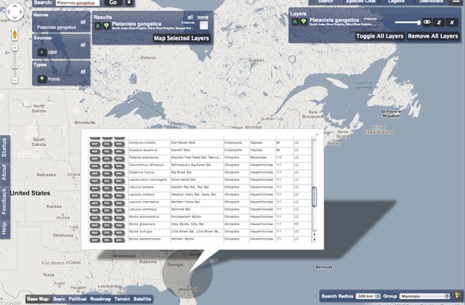
Task: Click EOL button for Myotis lucifugus
Action: click(107, 233)
